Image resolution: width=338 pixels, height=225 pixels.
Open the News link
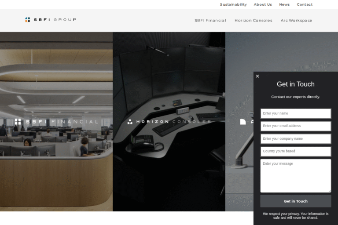[x=284, y=4]
